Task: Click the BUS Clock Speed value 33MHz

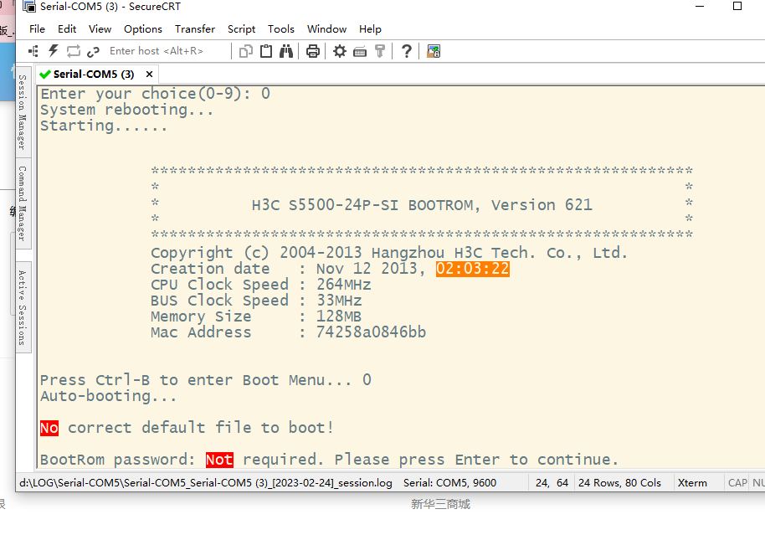Action: pos(339,301)
